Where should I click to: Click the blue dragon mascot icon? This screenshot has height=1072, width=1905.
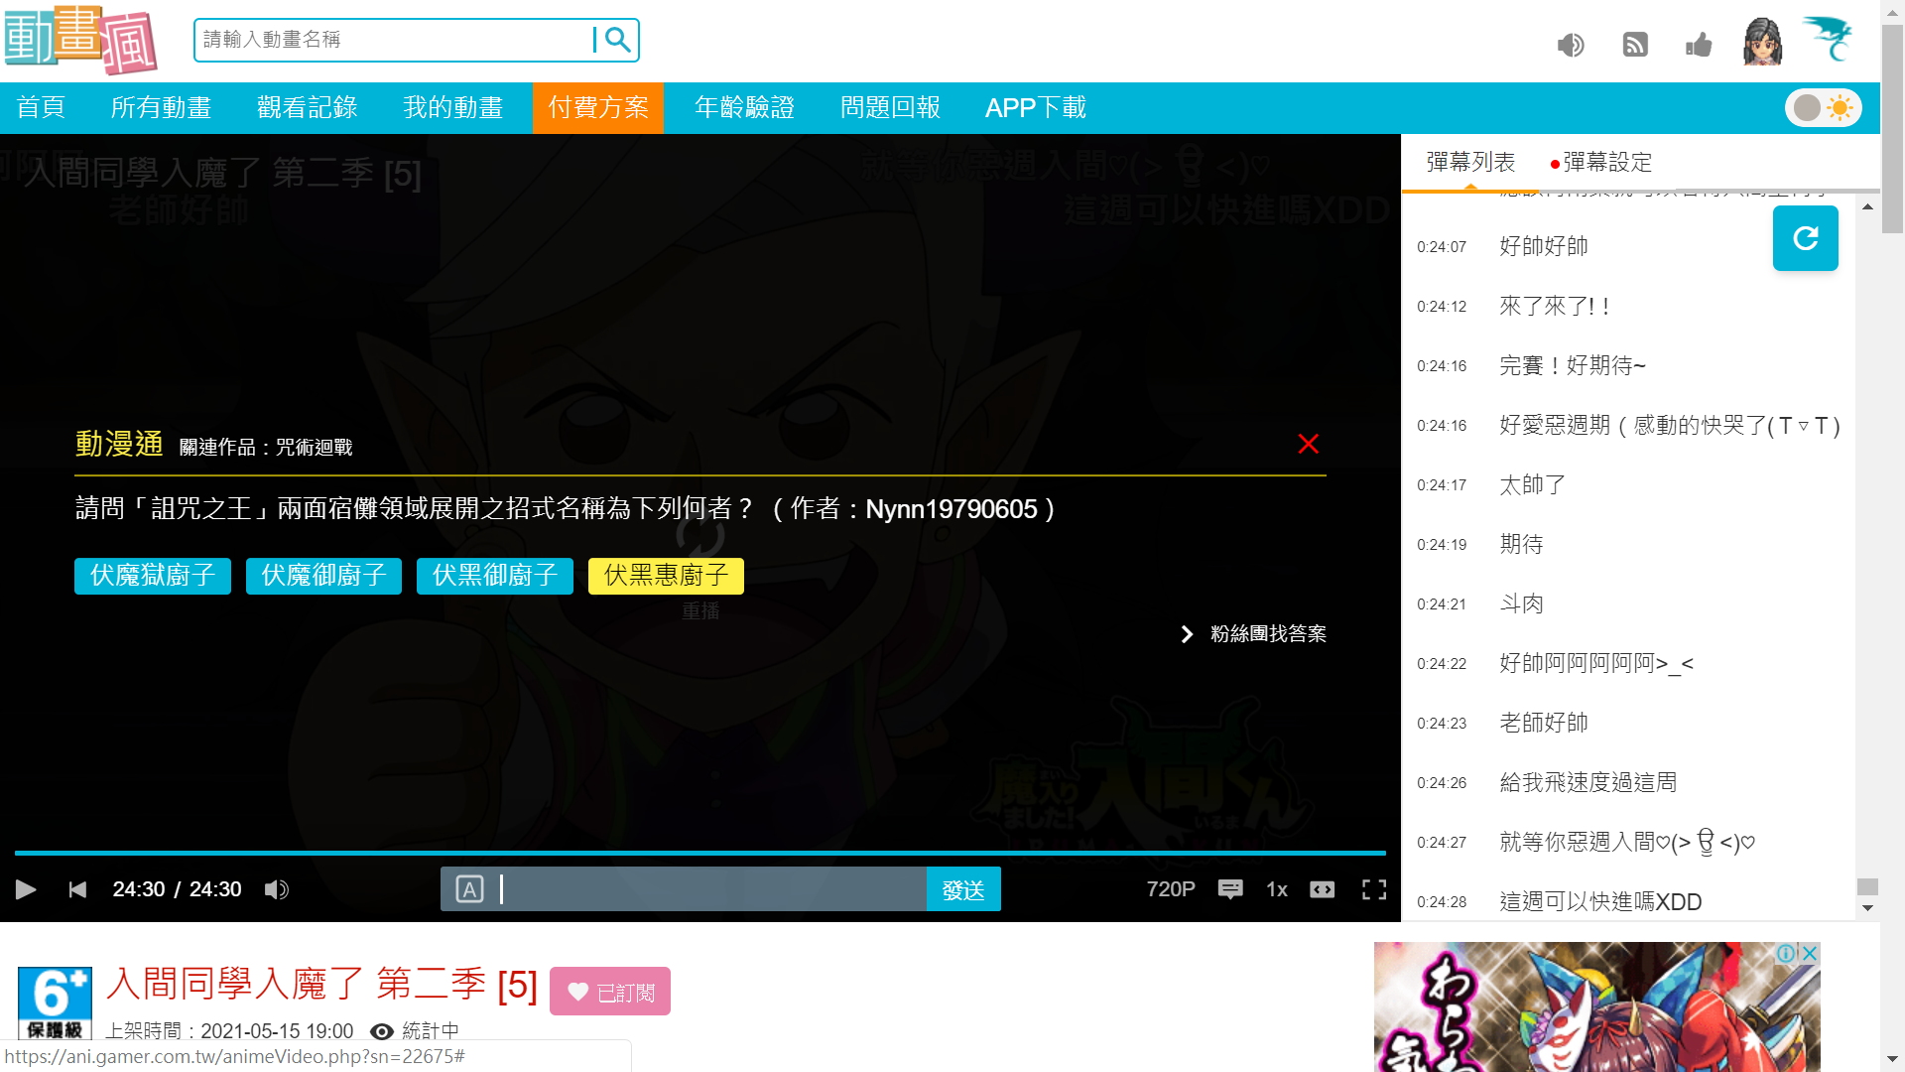coord(1828,40)
